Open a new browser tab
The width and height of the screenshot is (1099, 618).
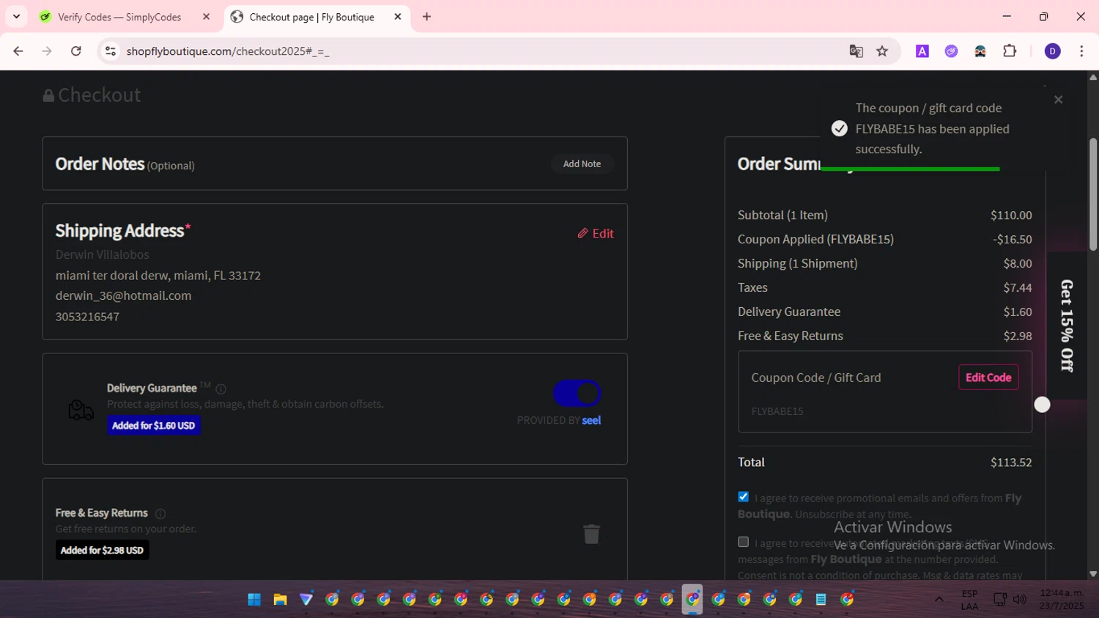(x=426, y=17)
